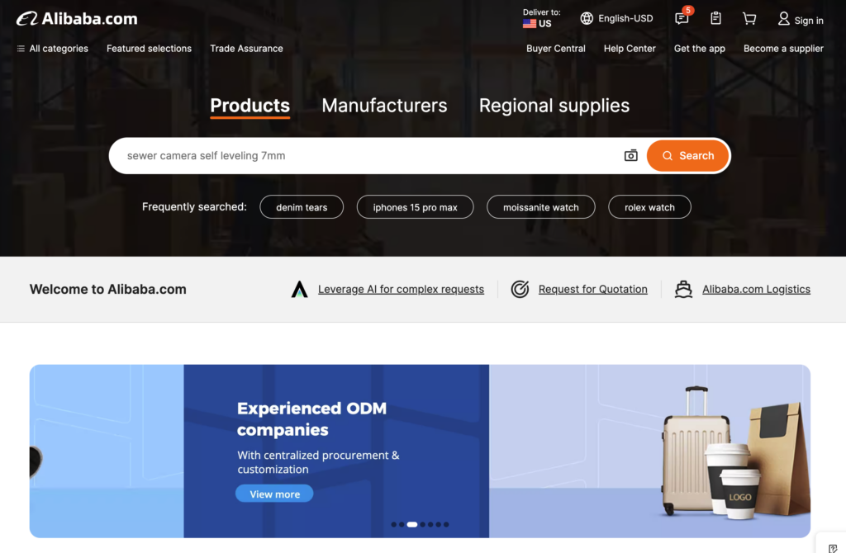Open the Deliver to US selector
The image size is (846, 553).
(x=541, y=18)
